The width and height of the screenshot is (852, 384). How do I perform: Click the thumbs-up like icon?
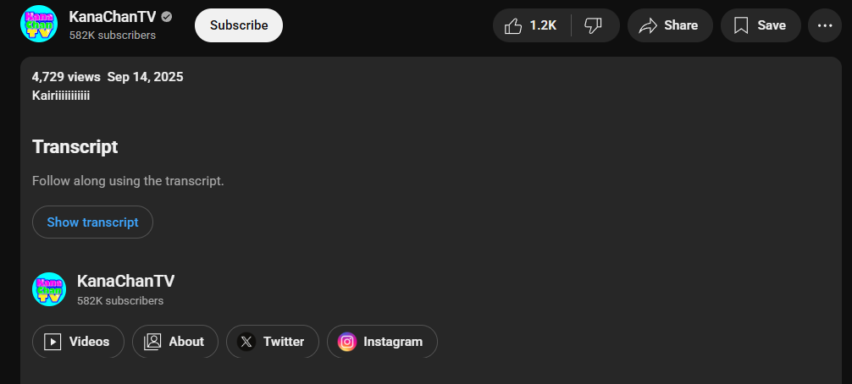pyautogui.click(x=513, y=25)
